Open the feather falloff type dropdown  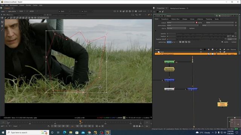(x=232, y=39)
